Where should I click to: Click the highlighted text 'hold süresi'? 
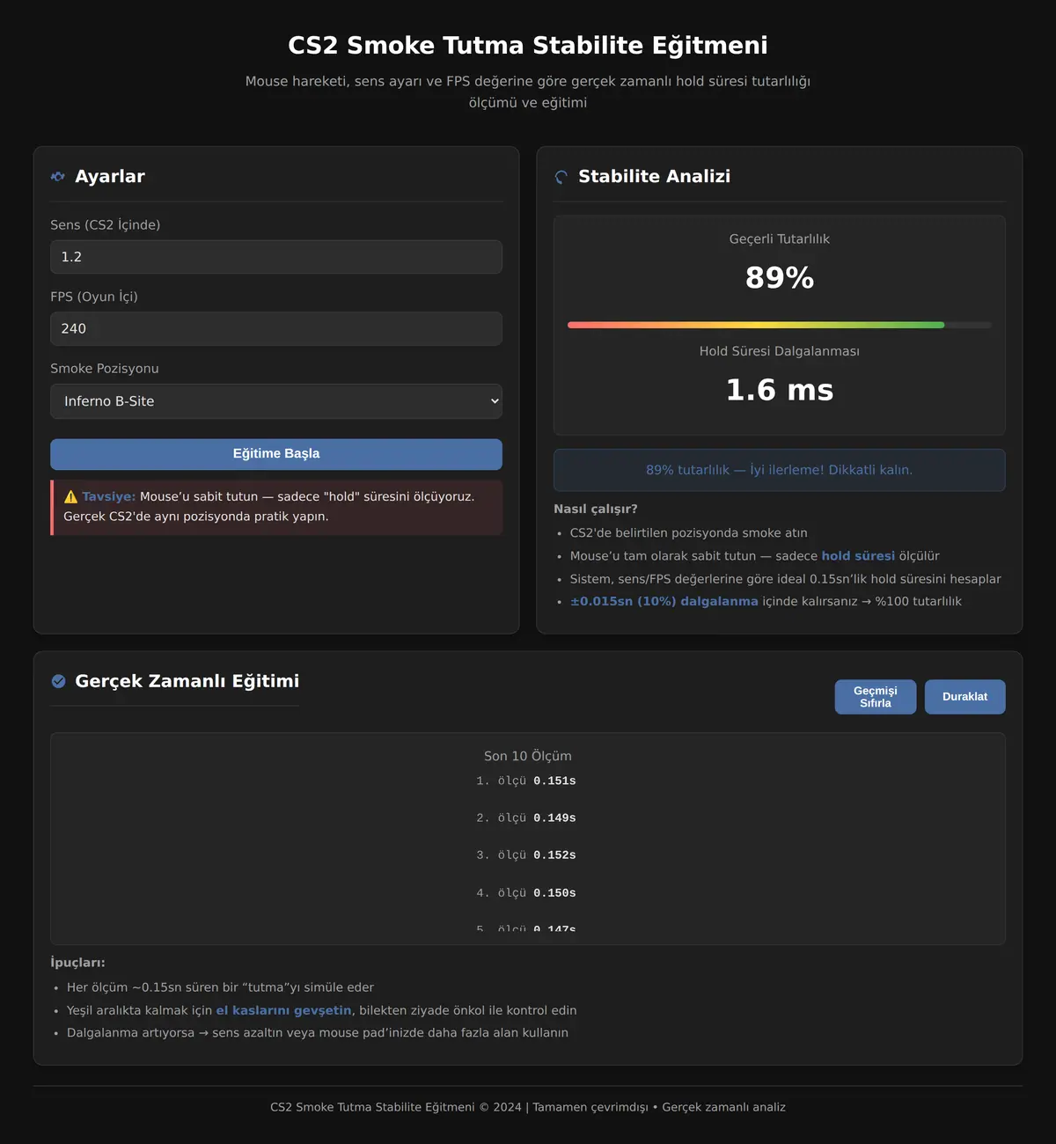click(x=858, y=556)
